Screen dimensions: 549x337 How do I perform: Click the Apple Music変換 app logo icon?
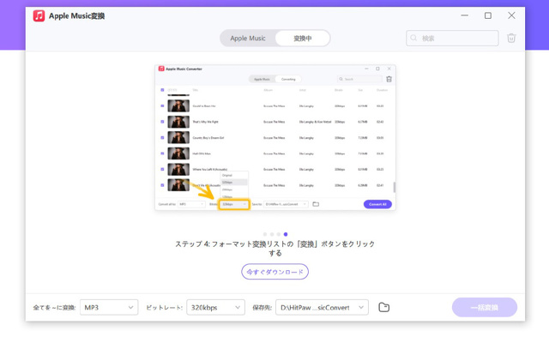coord(39,15)
